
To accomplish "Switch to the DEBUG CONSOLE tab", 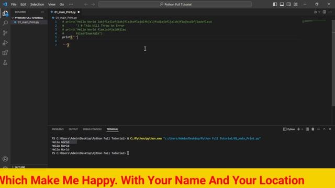I will (x=92, y=129).
